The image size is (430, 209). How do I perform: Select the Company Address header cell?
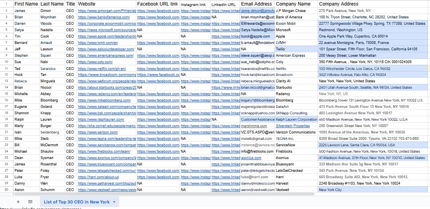click(374, 4)
